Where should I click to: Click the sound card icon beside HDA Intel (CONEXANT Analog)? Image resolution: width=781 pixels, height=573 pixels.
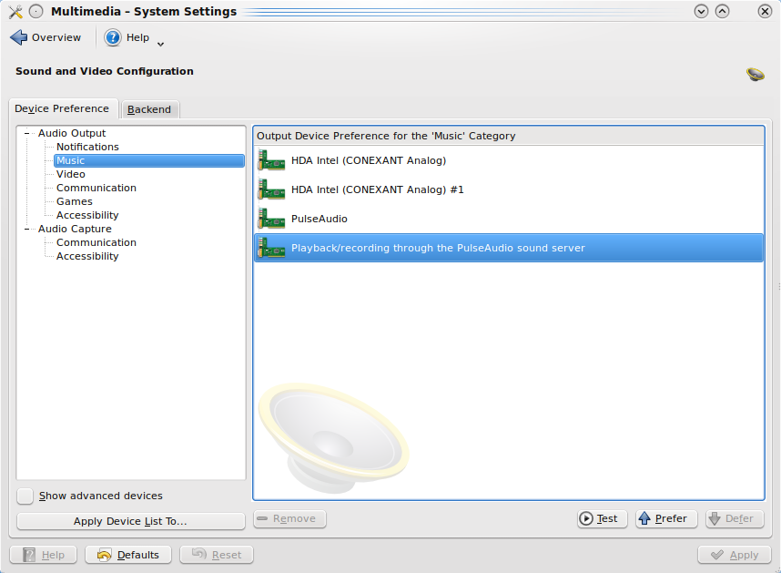[x=271, y=161]
